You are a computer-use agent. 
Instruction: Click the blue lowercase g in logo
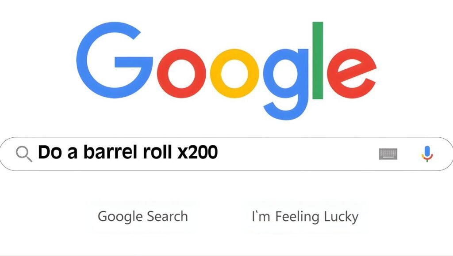click(x=286, y=84)
